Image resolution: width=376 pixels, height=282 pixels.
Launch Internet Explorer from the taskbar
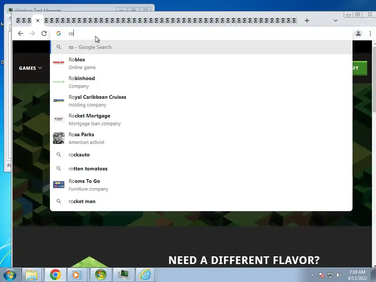pos(145,275)
